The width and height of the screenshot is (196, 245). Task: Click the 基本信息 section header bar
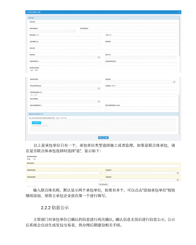(104, 18)
